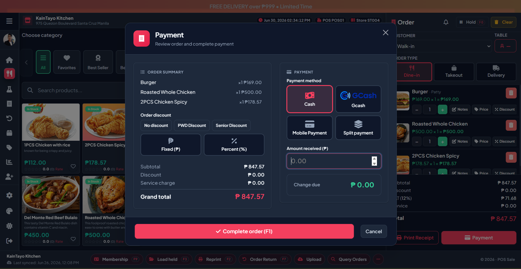This screenshot has width=521, height=269.
Task: Favorite Del Monte Red Beef Bulalo heart
Action: click(73, 239)
